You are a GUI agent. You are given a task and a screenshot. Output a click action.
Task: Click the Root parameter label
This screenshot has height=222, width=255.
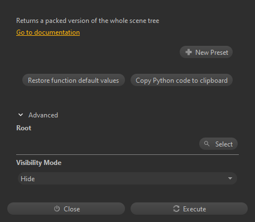coord(24,128)
